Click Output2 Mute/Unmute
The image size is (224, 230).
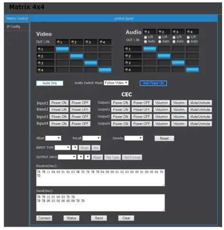point(200,110)
